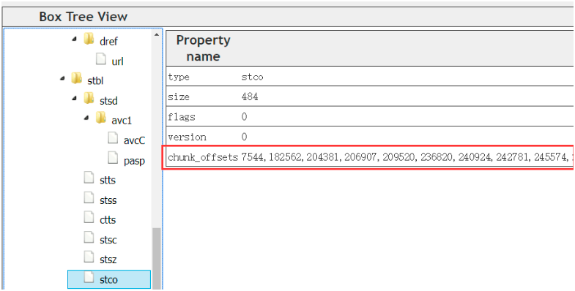This screenshot has height=291, width=575.
Task: Click the avc1 folder icon
Action: coord(101,118)
